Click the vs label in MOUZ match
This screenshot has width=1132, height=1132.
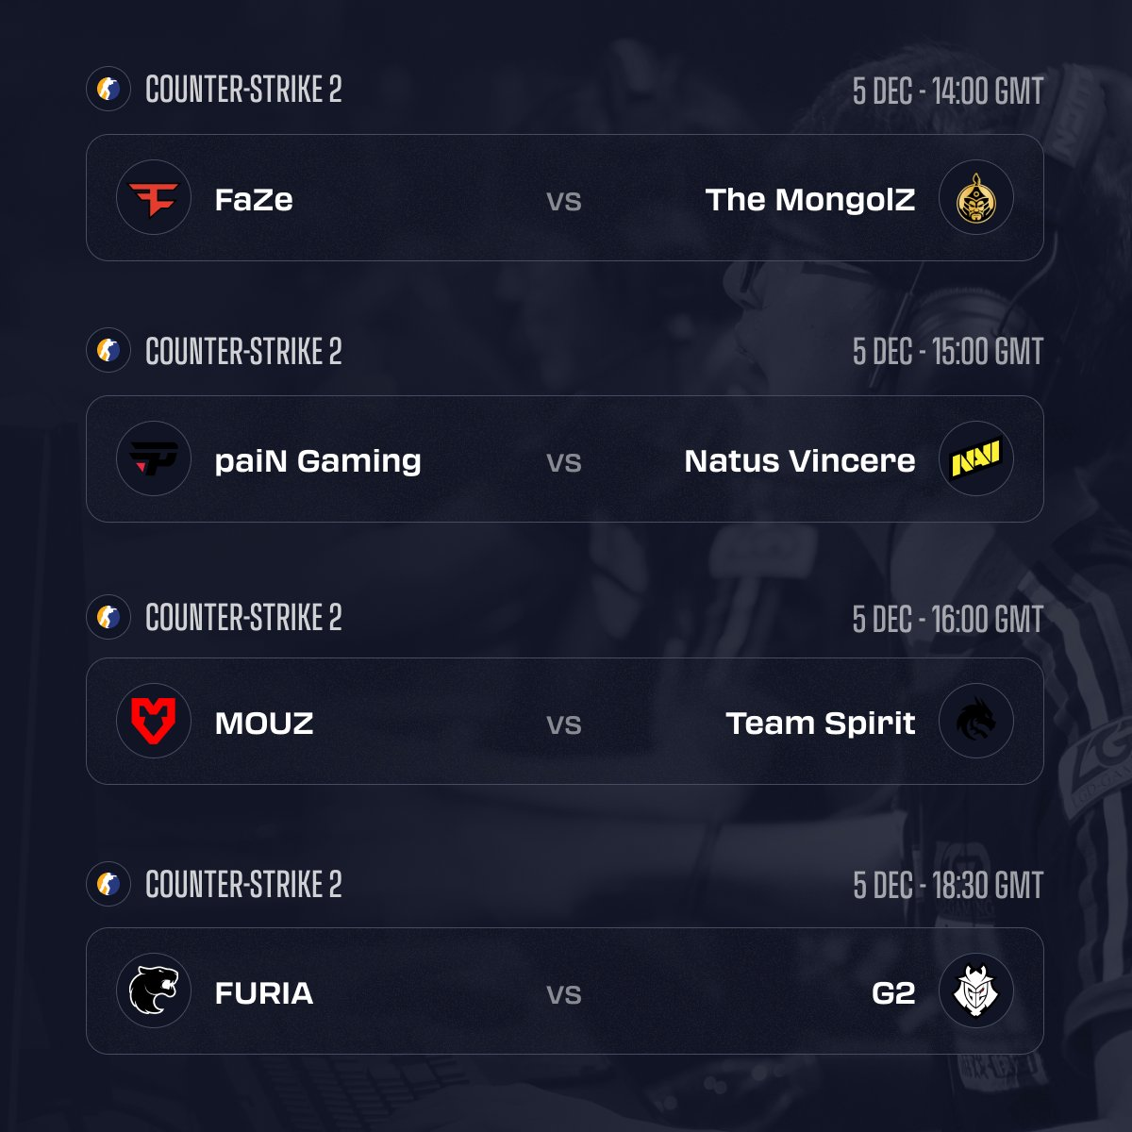click(564, 724)
